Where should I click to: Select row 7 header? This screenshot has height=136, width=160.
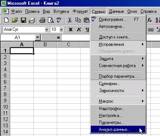5,88
